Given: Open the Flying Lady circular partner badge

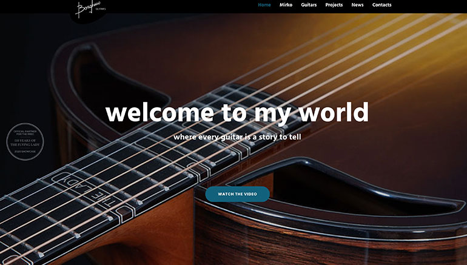Looking at the screenshot, I should (25, 142).
